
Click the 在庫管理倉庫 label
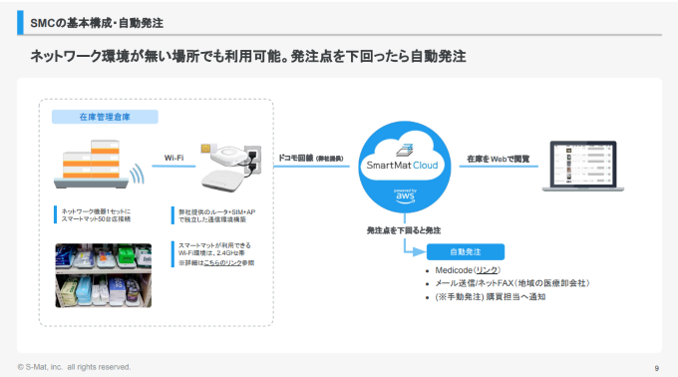click(105, 117)
